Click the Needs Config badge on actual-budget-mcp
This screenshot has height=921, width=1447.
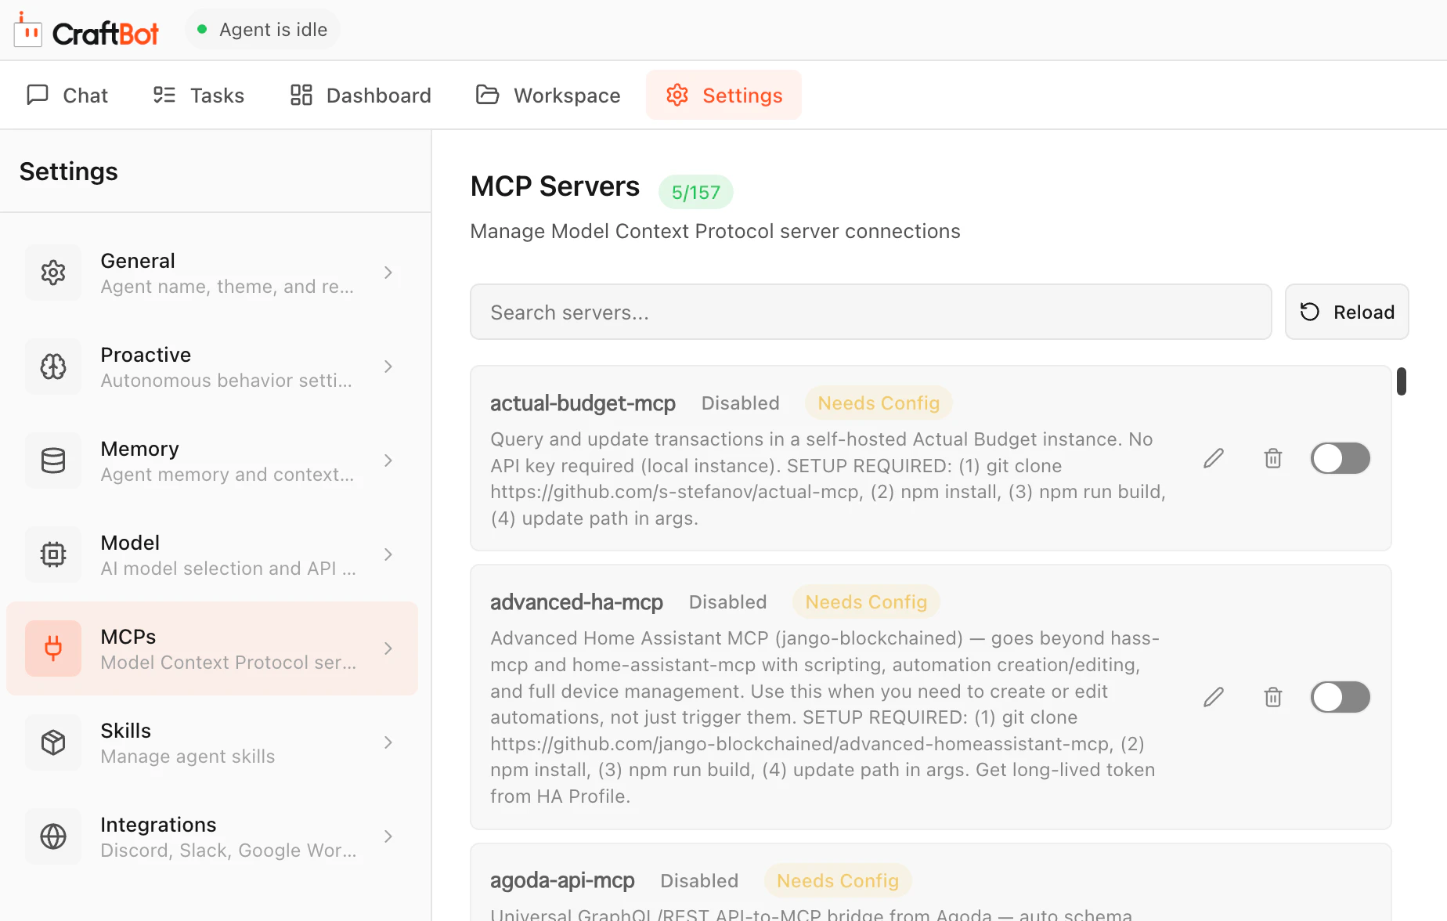coord(879,403)
